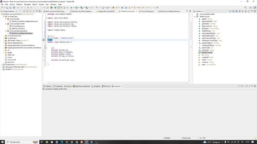Minimize the Project Explorer view
This screenshot has width=257, height=144.
pyautogui.click(x=37, y=11)
